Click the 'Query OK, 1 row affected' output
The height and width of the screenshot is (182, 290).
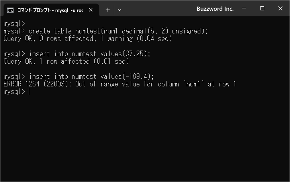click(x=66, y=61)
